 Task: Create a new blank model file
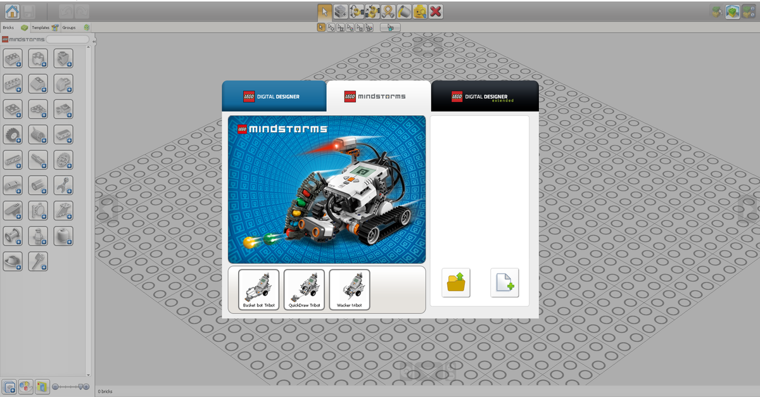pyautogui.click(x=505, y=282)
